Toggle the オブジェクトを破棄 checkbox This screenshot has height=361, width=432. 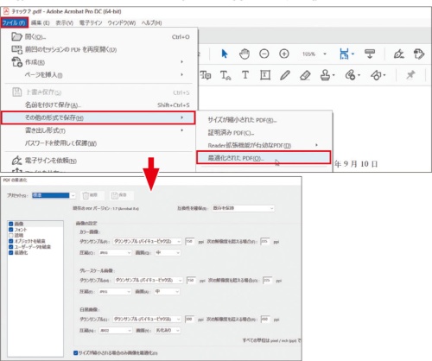(11, 241)
